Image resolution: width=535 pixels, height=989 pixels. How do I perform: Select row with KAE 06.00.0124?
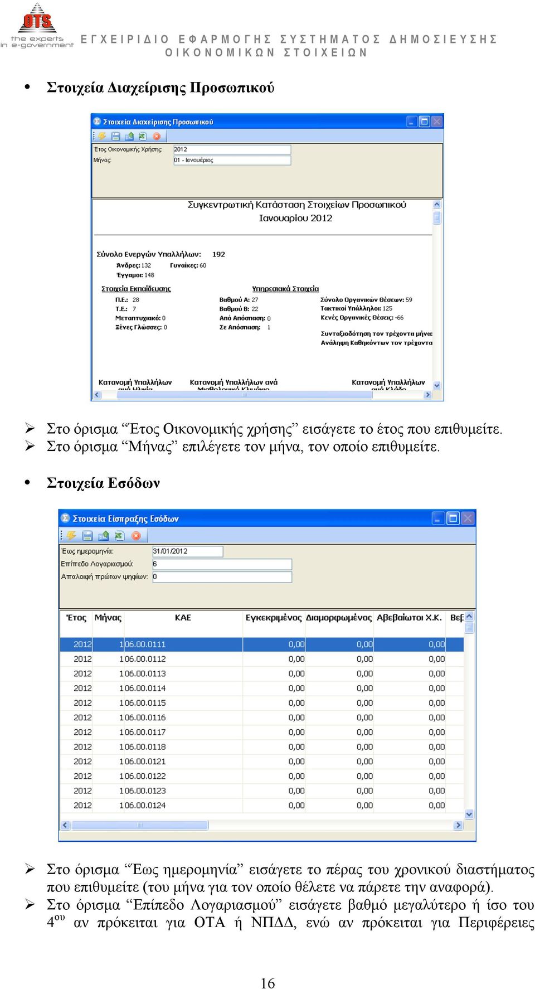tap(262, 806)
